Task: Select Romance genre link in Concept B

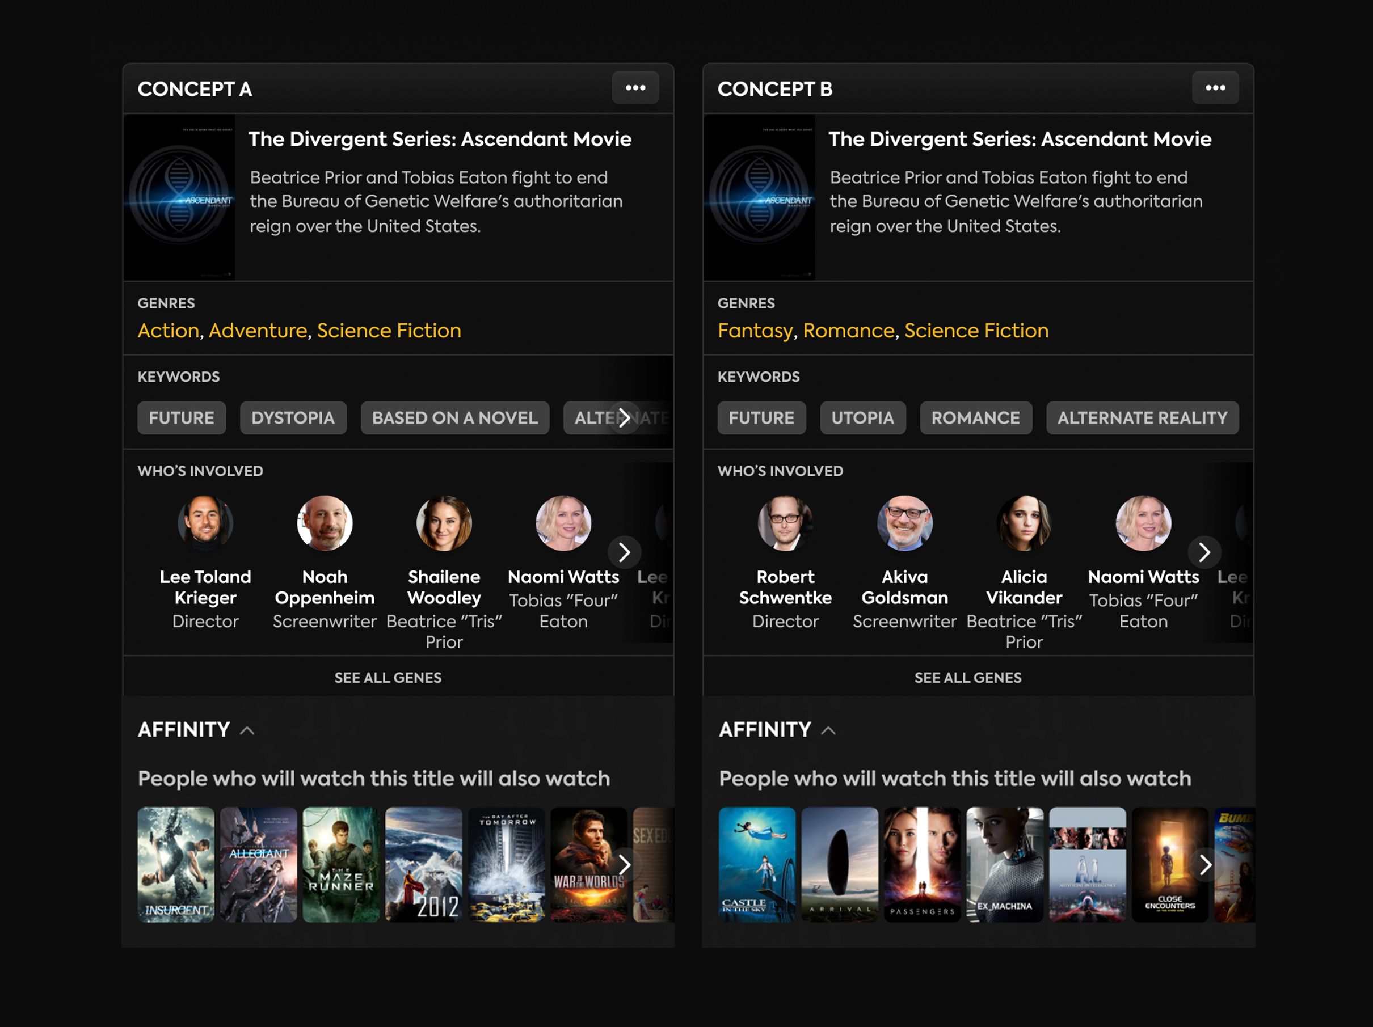Action: point(849,330)
